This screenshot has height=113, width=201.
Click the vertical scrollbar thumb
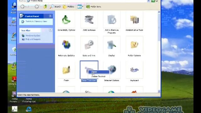click(x=159, y=27)
